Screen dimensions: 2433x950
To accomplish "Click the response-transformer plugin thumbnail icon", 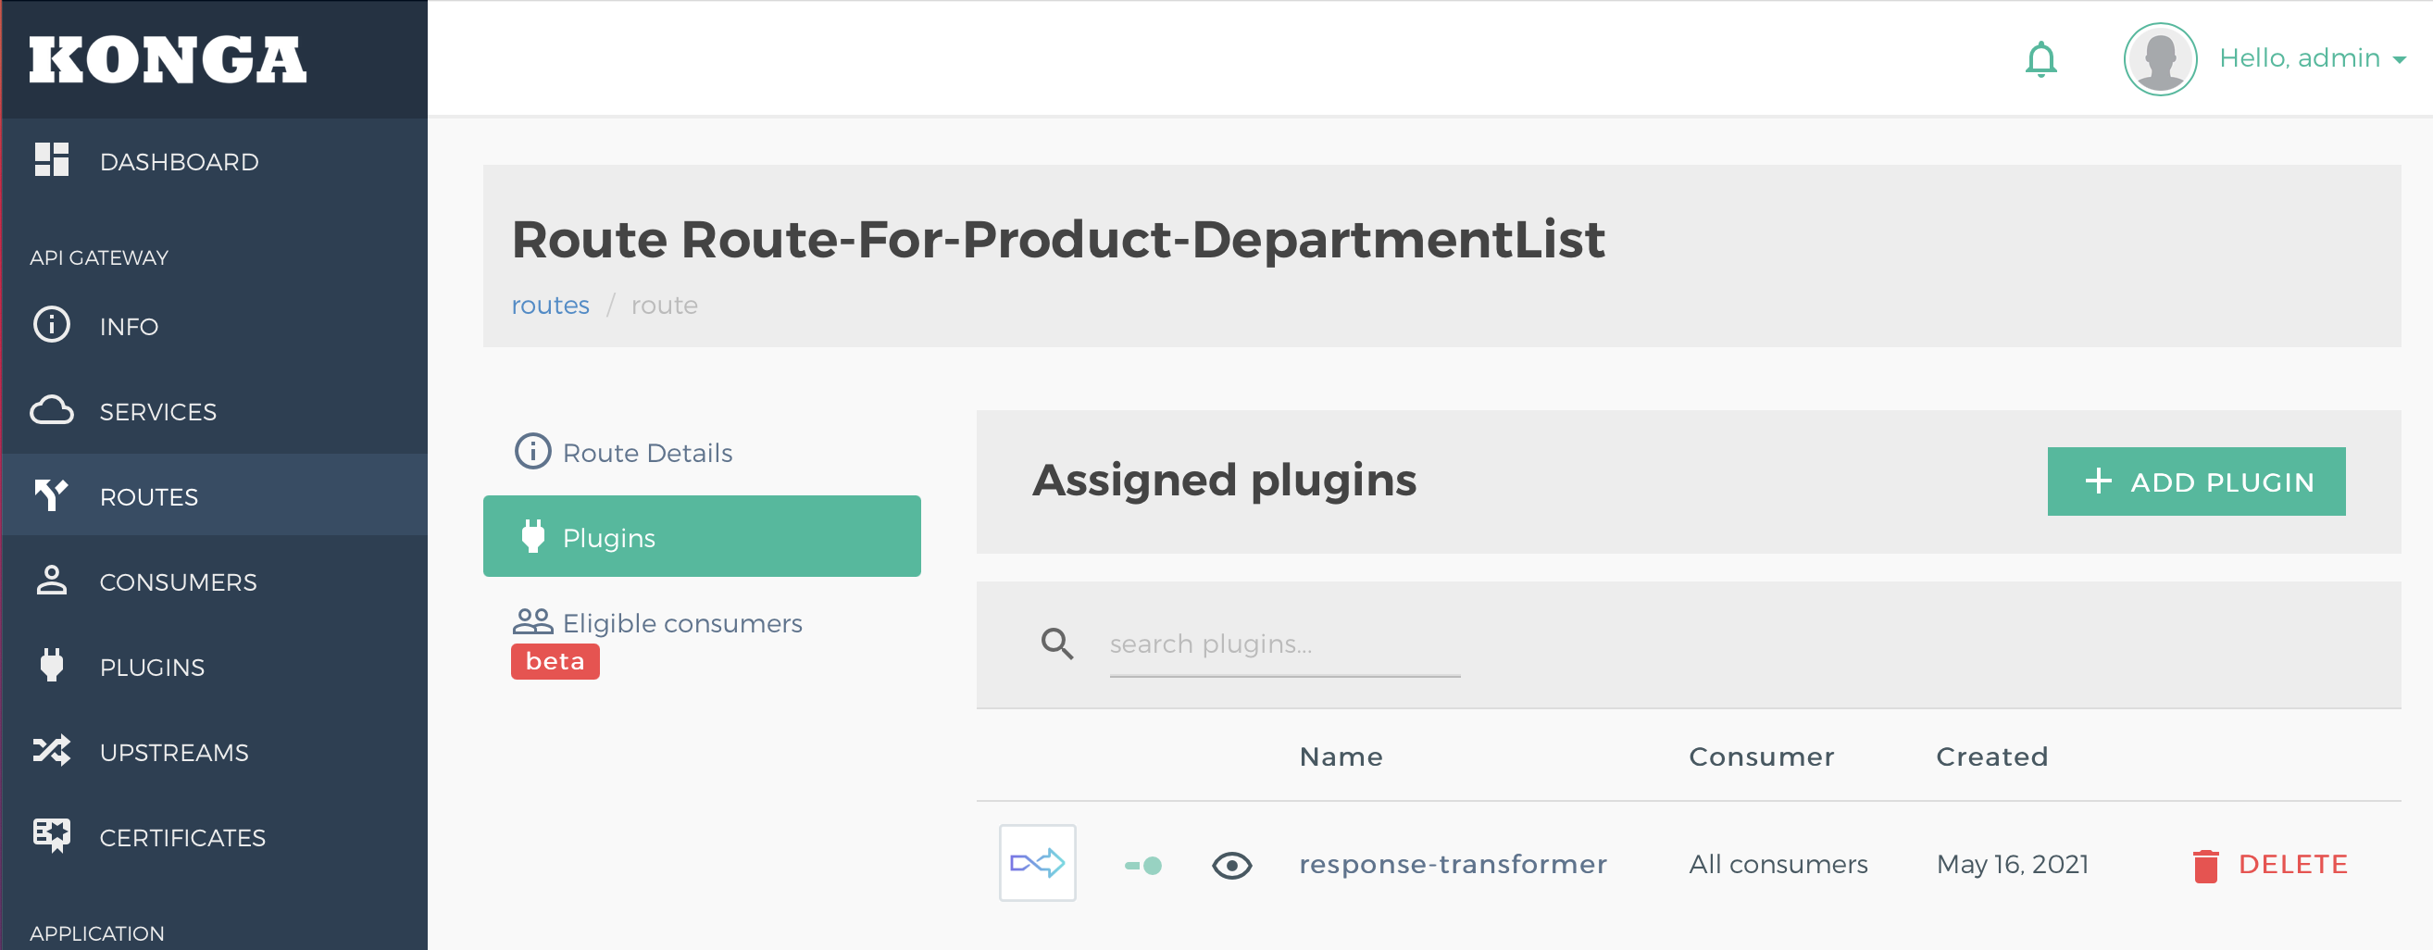I will (x=1037, y=862).
